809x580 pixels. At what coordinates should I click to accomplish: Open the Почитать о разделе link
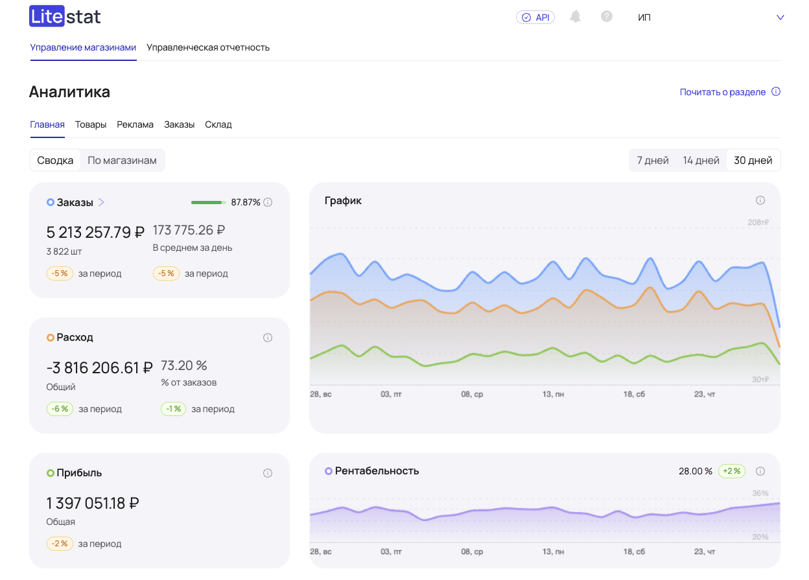pos(722,92)
